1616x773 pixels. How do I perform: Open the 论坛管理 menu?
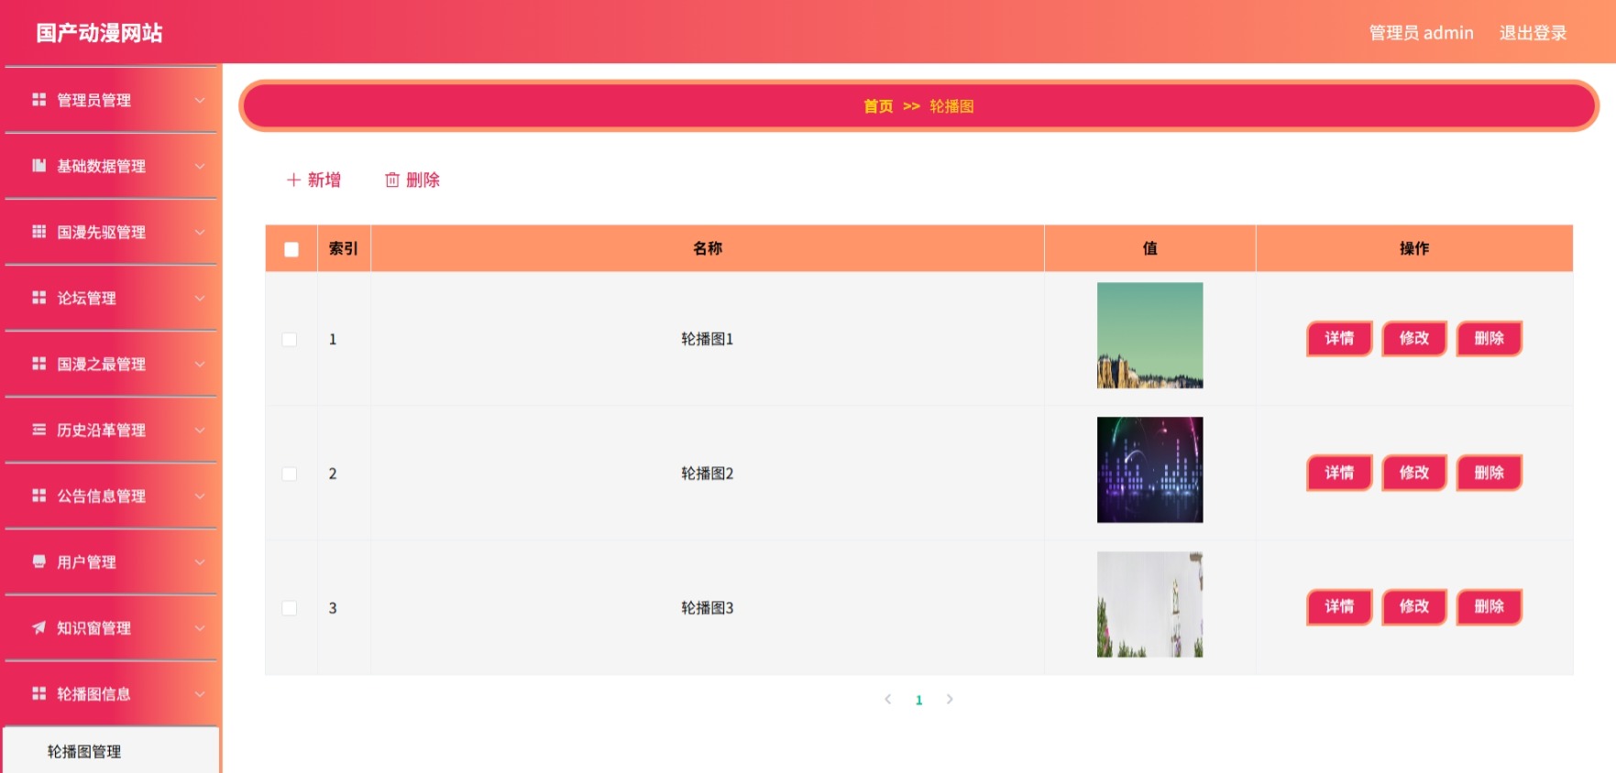click(x=111, y=298)
